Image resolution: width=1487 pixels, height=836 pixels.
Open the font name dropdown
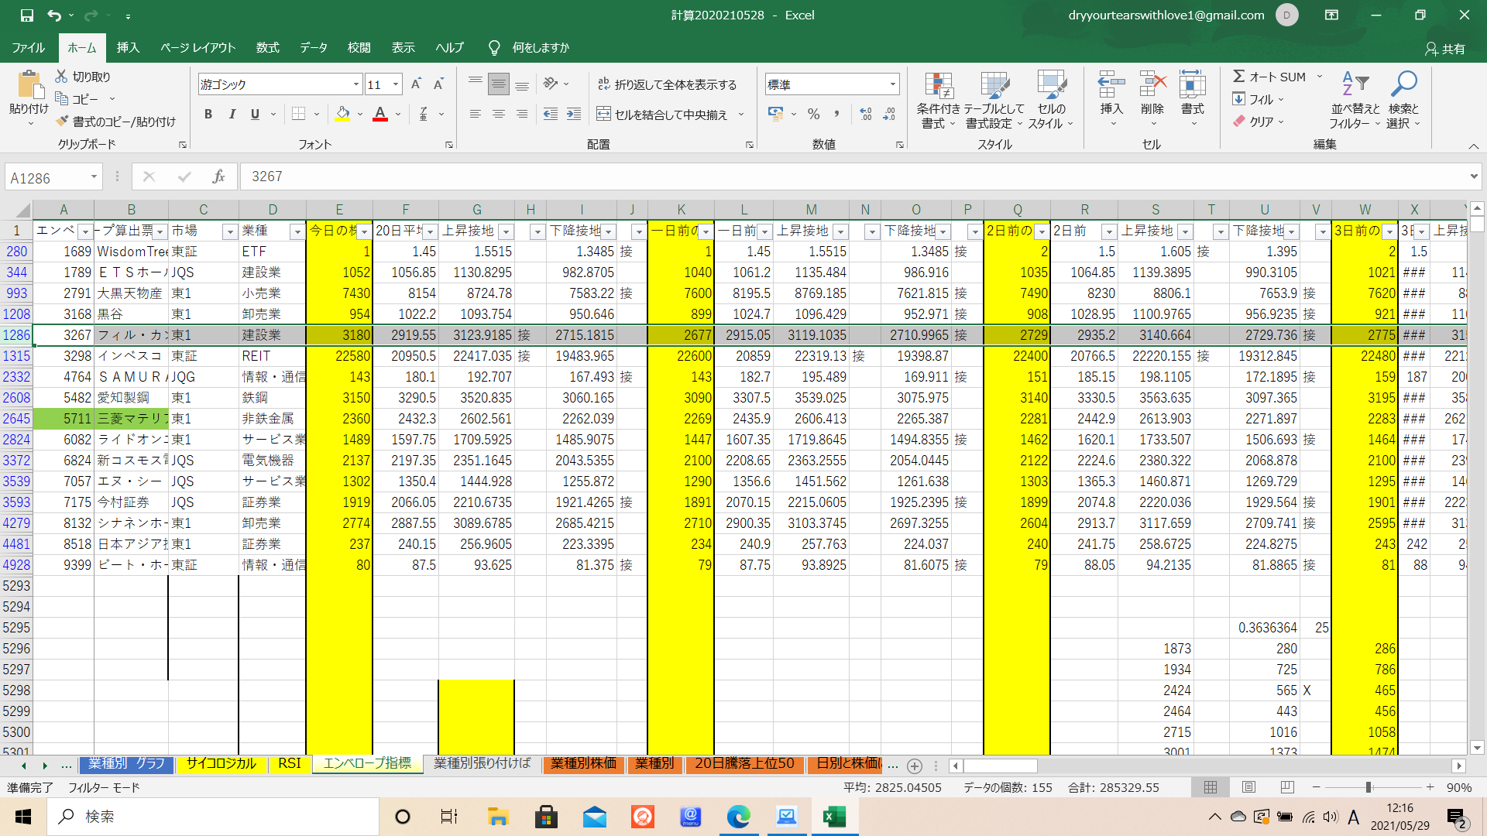click(355, 84)
